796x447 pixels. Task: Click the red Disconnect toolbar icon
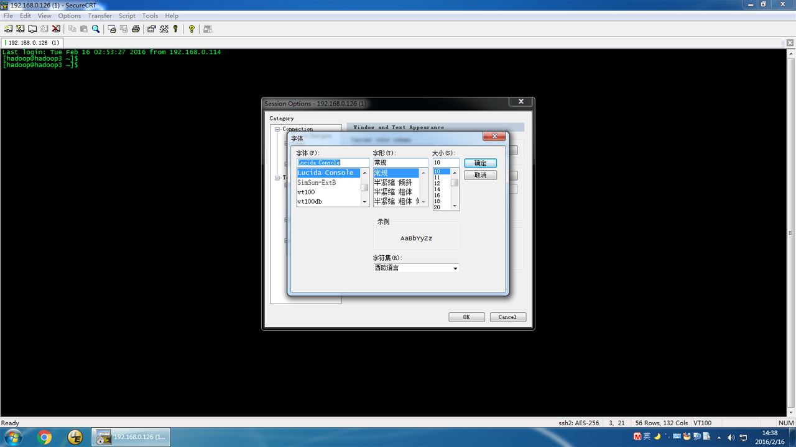[56, 29]
